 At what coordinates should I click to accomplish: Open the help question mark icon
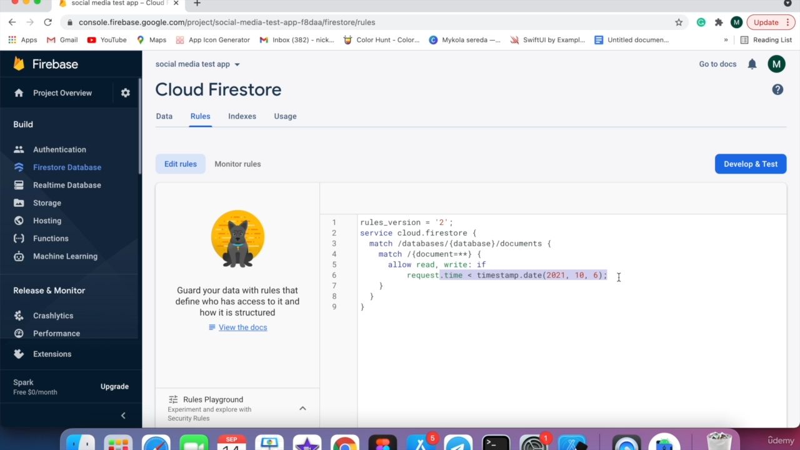pos(777,89)
